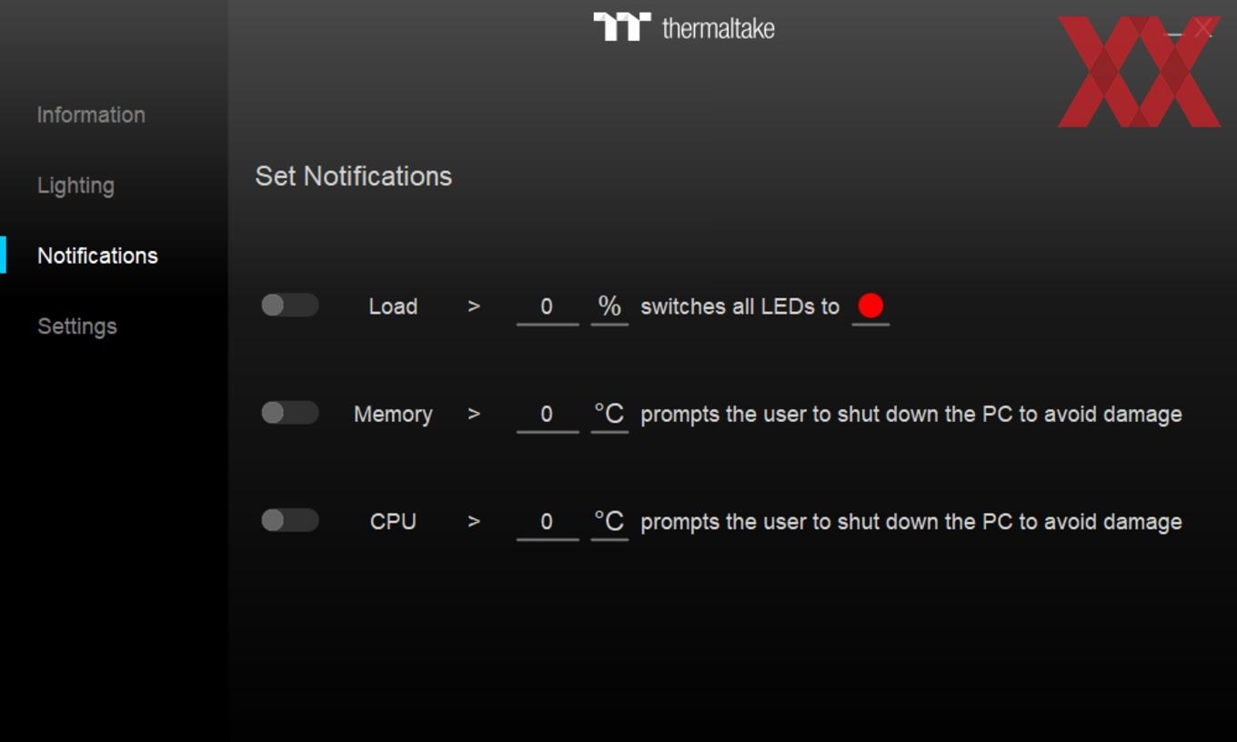The width and height of the screenshot is (1237, 742).
Task: Enable the Load notification toggle
Action: coord(289,306)
